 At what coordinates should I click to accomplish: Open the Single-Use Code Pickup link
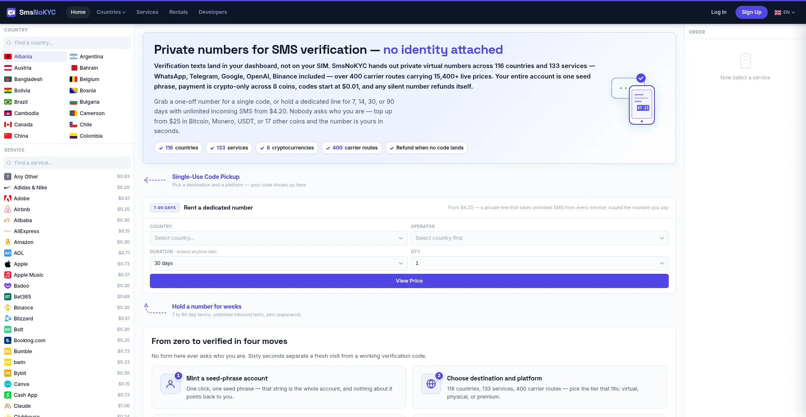206,177
